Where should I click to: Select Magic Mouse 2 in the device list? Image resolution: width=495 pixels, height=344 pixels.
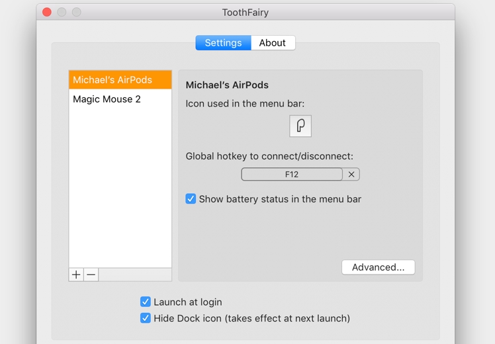(107, 99)
